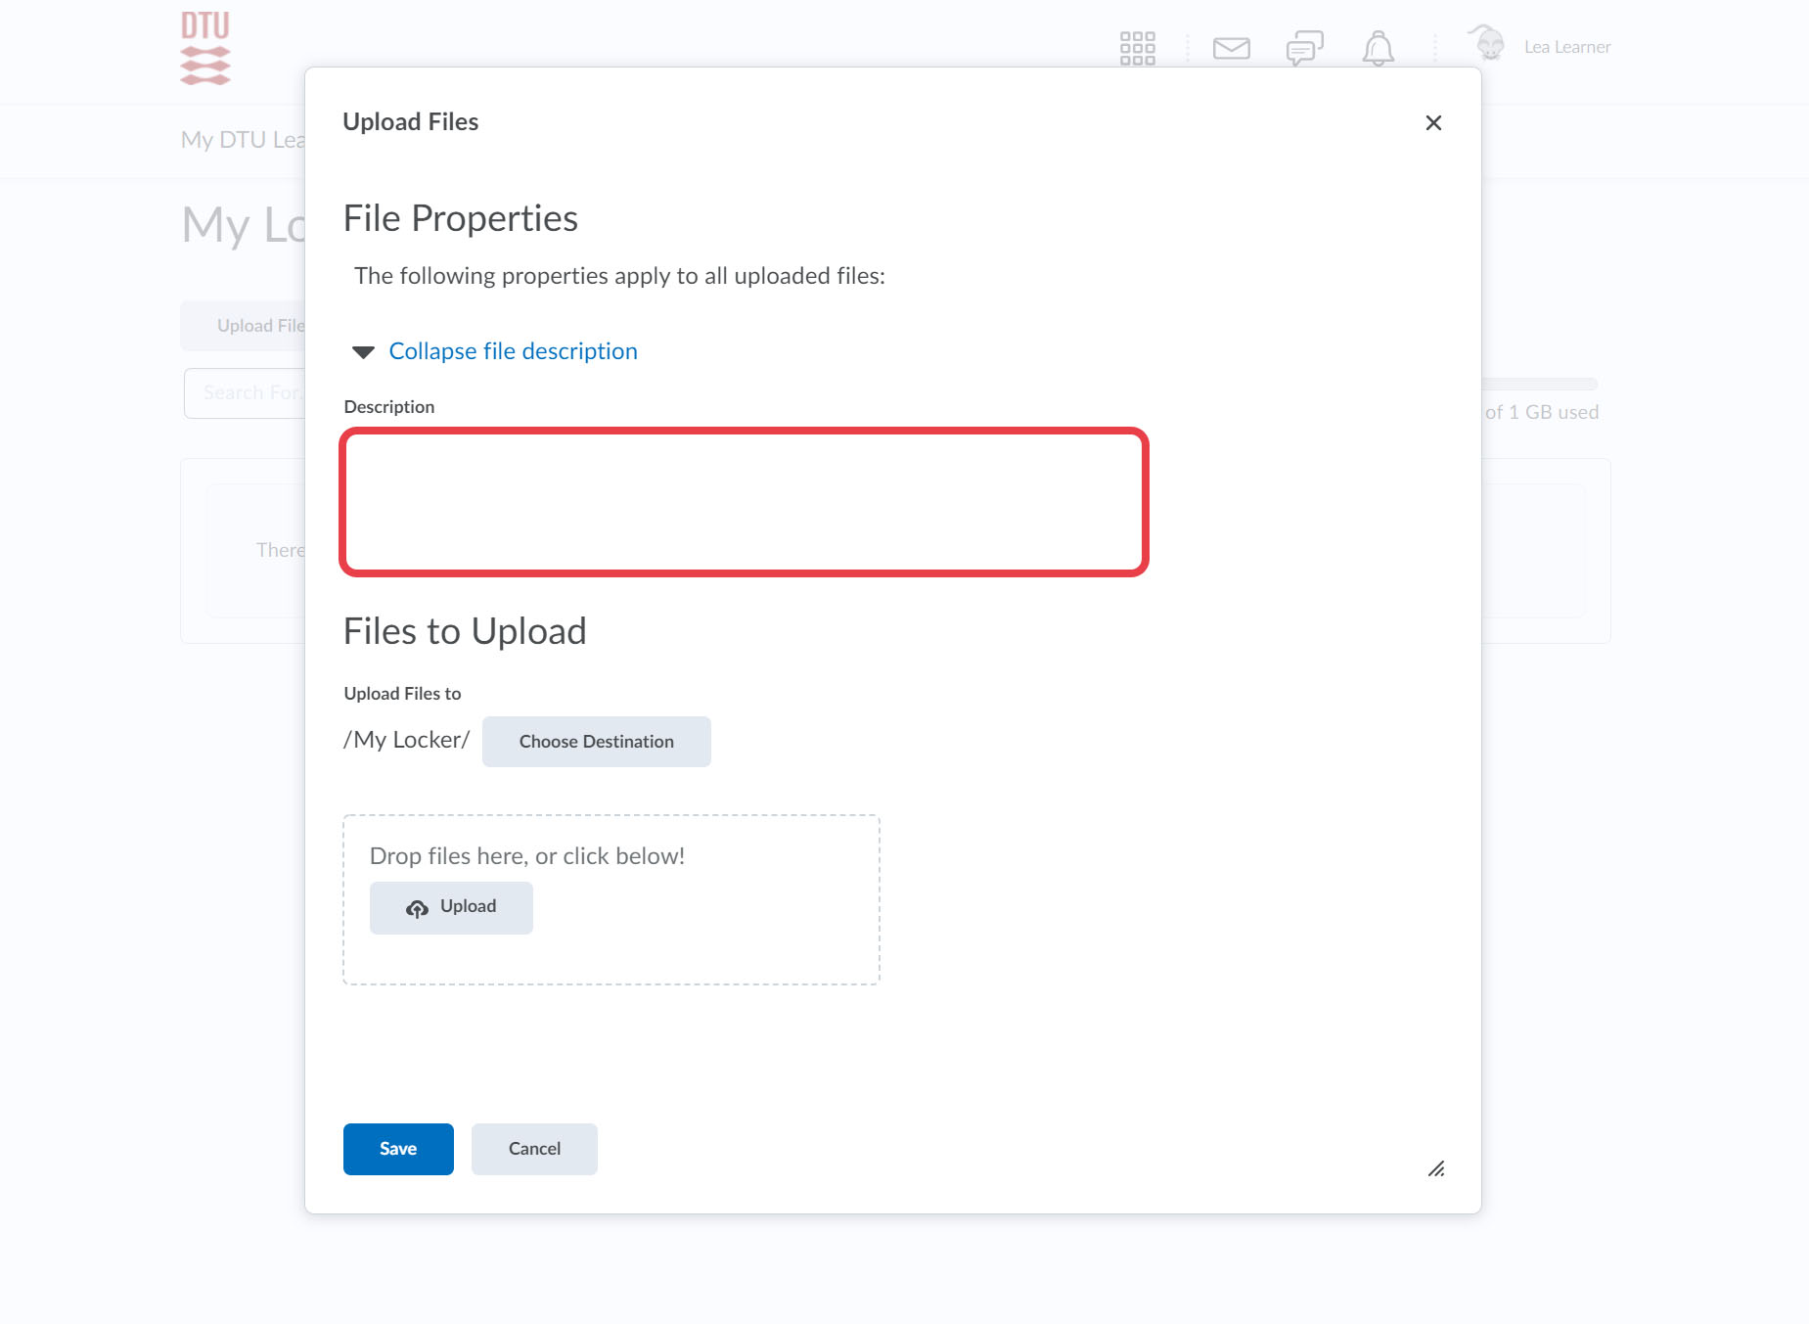Image resolution: width=1809 pixels, height=1324 pixels.
Task: Click the DTU logo
Action: point(205,48)
